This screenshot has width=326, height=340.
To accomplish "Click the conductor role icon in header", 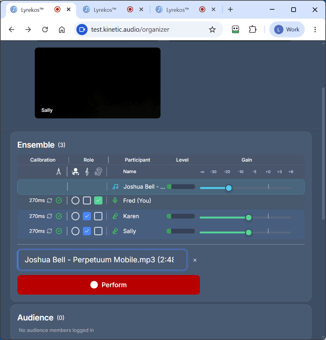I will 75,172.
